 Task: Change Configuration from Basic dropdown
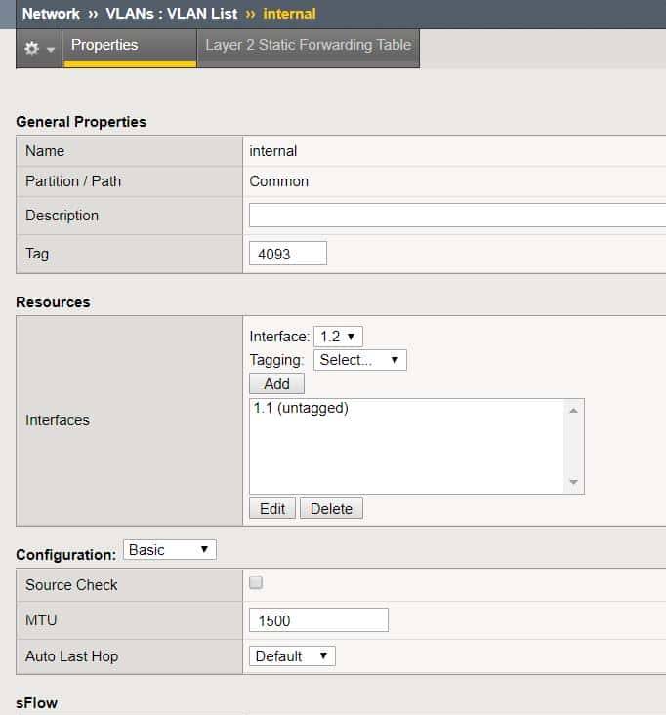click(x=169, y=550)
